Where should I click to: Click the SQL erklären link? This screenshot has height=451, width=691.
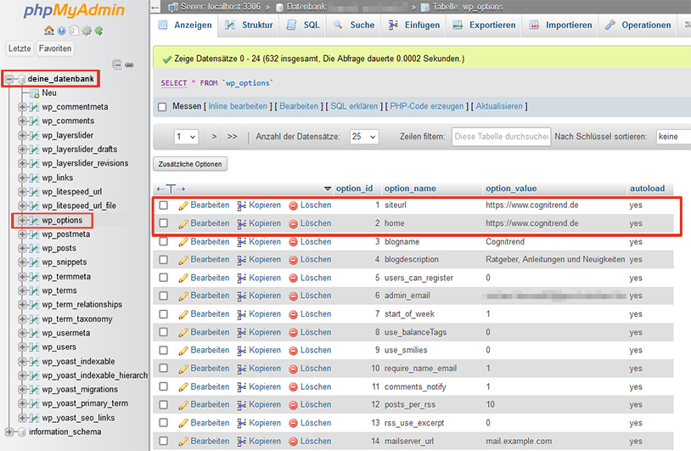pyautogui.click(x=354, y=106)
